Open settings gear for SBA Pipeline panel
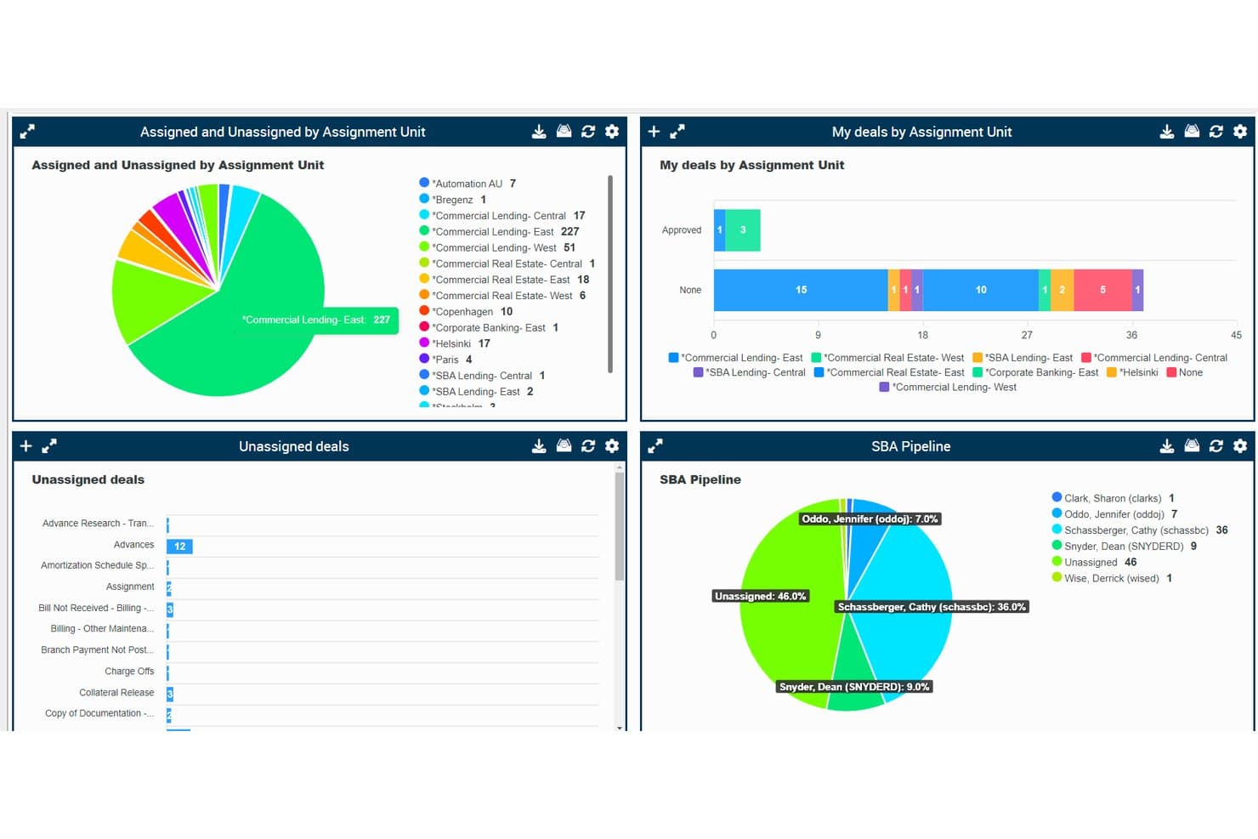1258x839 pixels. tap(1240, 446)
